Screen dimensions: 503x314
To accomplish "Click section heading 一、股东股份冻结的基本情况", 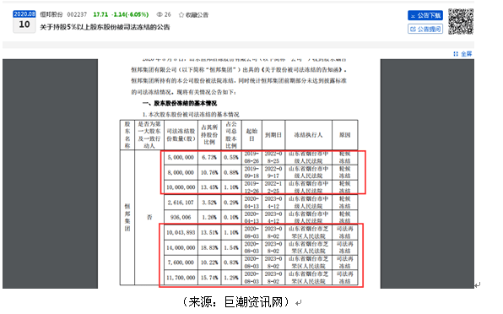I will coord(180,103).
